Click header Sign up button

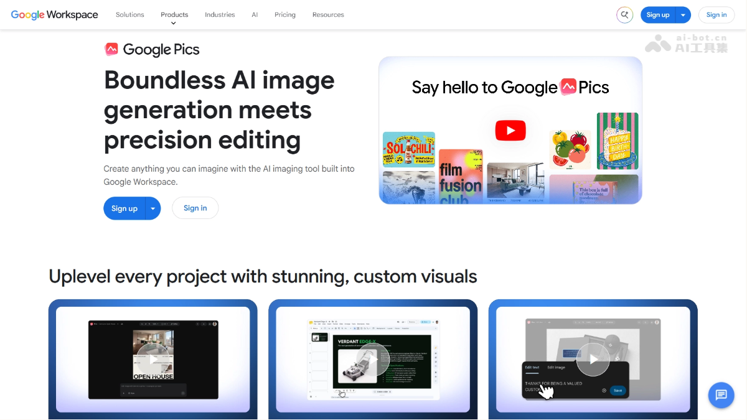[658, 15]
